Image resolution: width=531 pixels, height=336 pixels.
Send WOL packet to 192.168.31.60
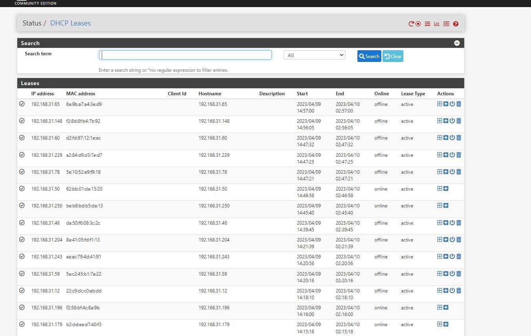click(452, 138)
